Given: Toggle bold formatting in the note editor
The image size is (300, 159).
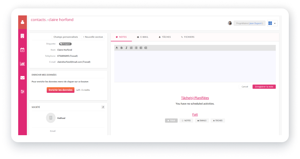Looking at the screenshot, I should tap(121, 48).
